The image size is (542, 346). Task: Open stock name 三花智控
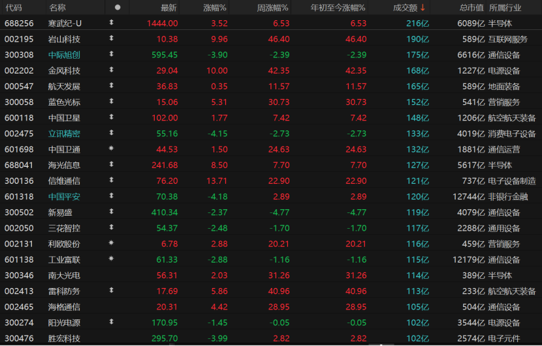pos(64,228)
